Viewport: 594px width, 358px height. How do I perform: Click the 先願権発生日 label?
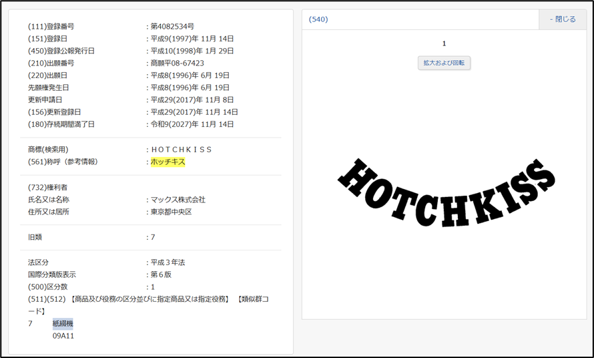click(49, 87)
